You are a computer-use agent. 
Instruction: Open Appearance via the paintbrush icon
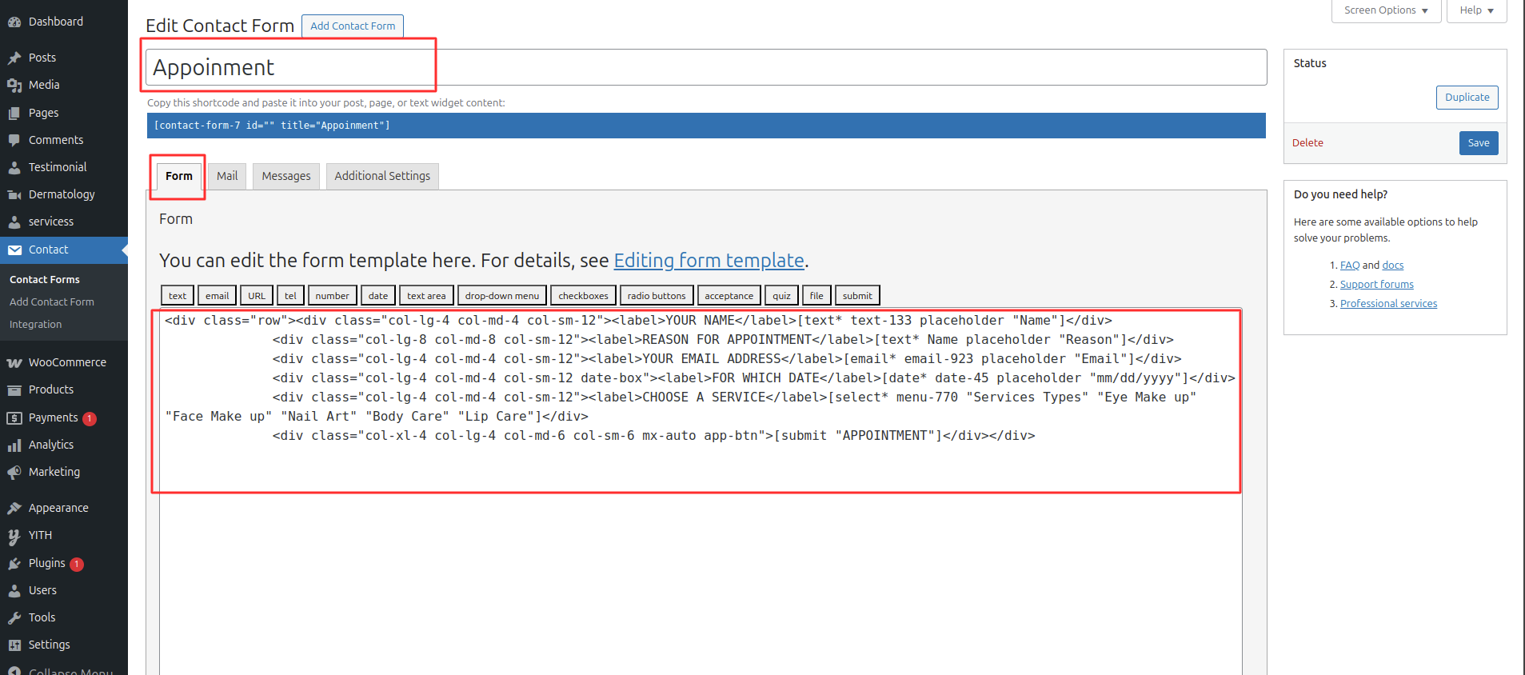click(x=14, y=508)
